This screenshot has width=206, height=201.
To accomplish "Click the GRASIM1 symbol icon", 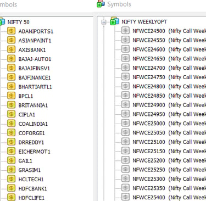I will [11, 170].
